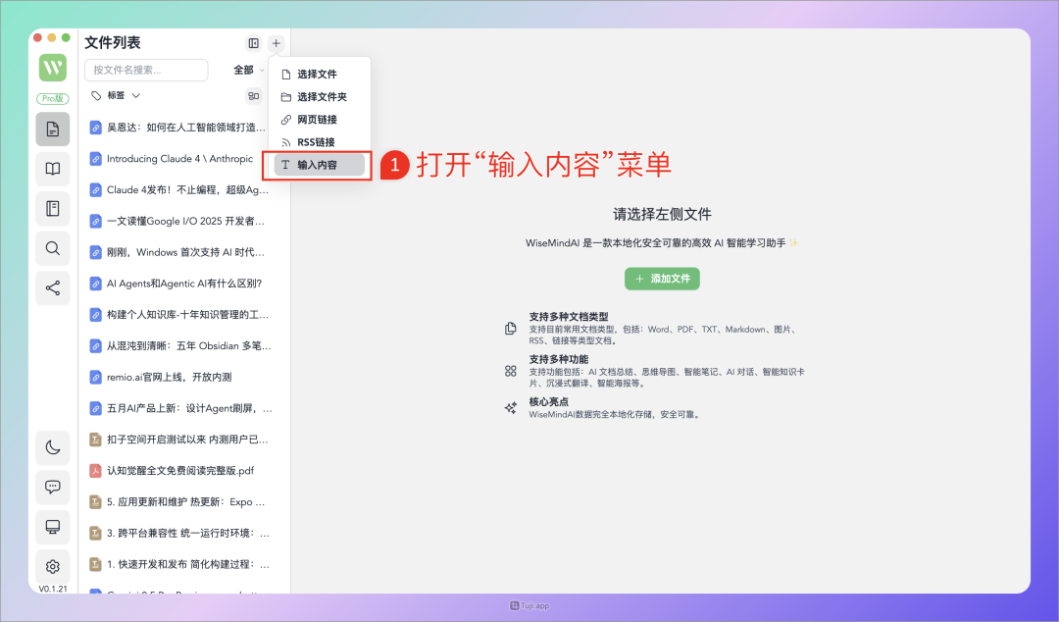Choose 选择文件 from the add menu
Image resolution: width=1059 pixels, height=622 pixels.
320,75
